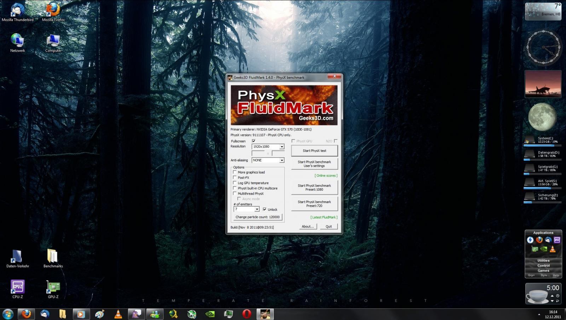Click the taskbar clock showing 16:14

point(553,314)
